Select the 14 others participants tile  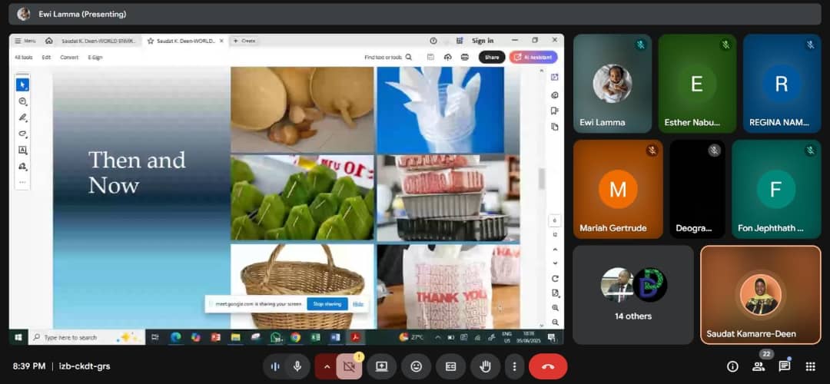click(x=633, y=295)
